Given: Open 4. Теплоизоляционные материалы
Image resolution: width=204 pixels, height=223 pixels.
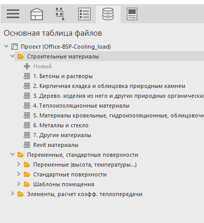Looking at the screenshot, I should [x=81, y=106].
